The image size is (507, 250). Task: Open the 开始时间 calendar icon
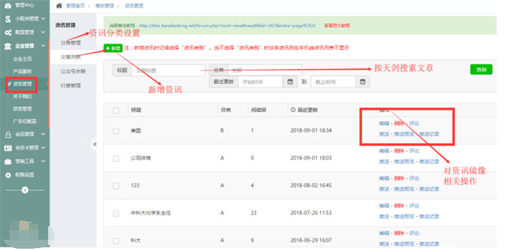290,82
